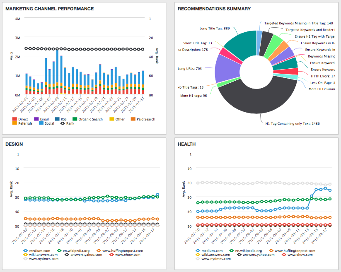Click the Marketing Channel Performance panel title

pyautogui.click(x=49, y=9)
